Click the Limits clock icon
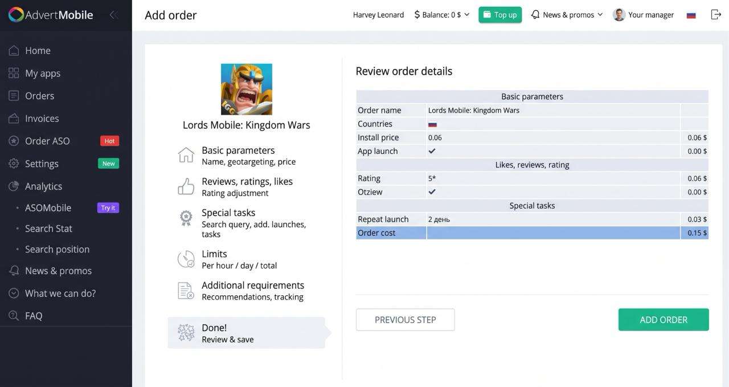 click(186, 259)
